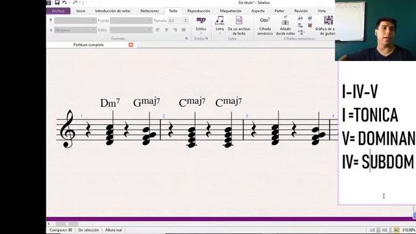Undo the last action in Sibelius

click(x=64, y=3)
